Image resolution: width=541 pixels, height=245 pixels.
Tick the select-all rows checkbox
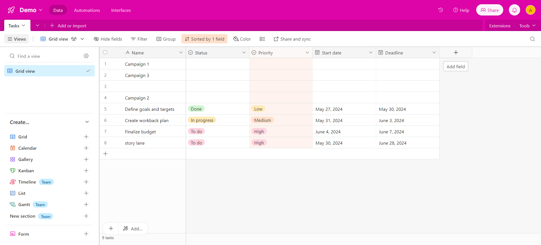click(x=105, y=52)
